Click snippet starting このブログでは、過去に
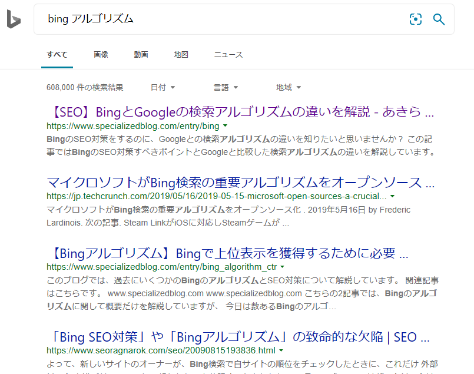 click(x=243, y=293)
